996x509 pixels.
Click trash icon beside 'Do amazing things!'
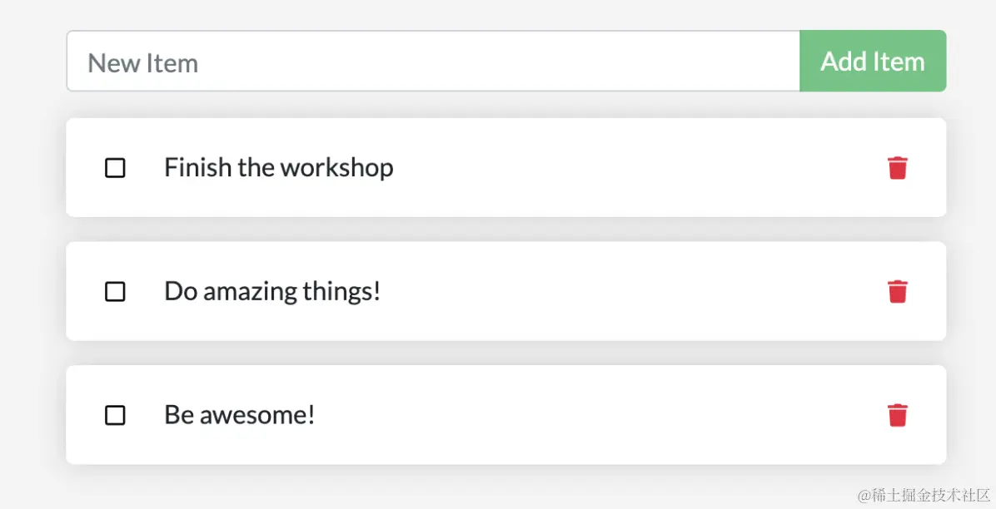click(x=897, y=292)
